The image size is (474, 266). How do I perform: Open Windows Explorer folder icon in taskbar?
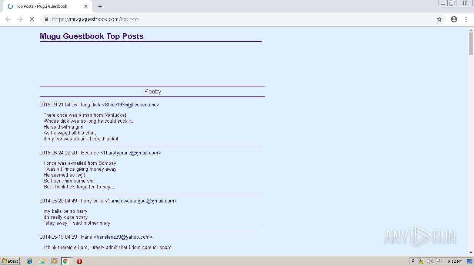click(42, 261)
